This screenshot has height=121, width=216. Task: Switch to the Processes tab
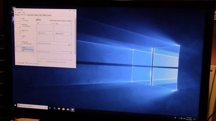tap(17, 15)
